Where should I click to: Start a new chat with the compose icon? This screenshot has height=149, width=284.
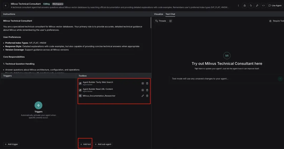tap(170, 21)
